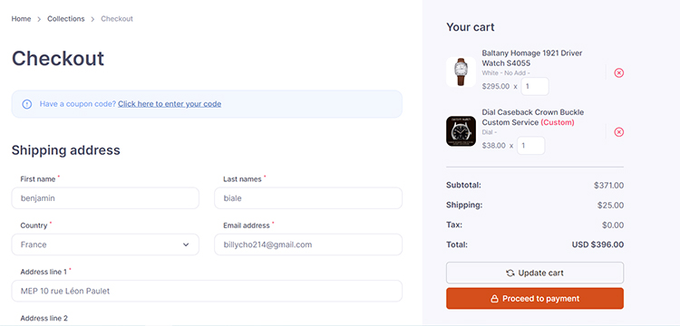Open the Baltany watch product thumbnail

461,72
